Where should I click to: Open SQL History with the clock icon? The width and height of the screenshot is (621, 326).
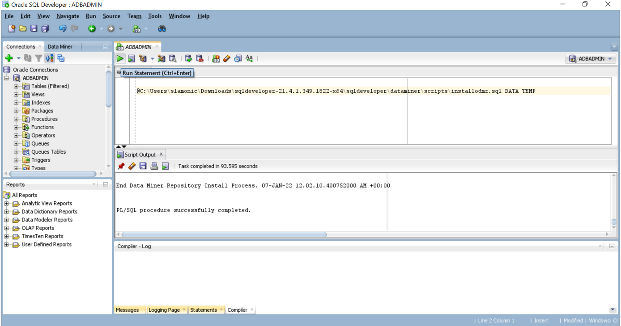[x=238, y=58]
